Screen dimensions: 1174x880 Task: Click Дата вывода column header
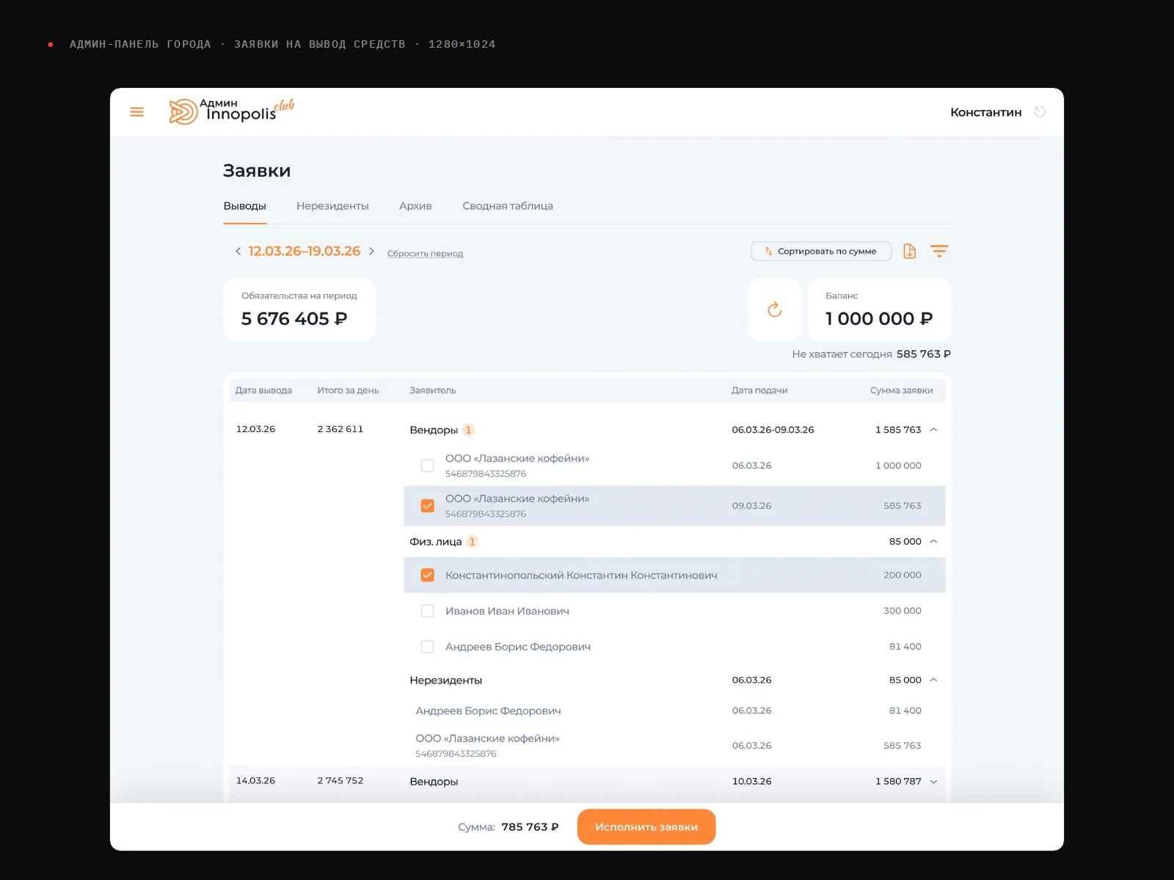[263, 390]
